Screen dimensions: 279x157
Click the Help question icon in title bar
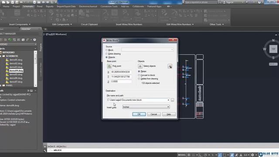259,2
